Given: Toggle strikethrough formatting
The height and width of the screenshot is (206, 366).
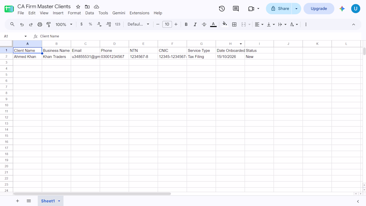Looking at the screenshot, I should click(x=204, y=24).
